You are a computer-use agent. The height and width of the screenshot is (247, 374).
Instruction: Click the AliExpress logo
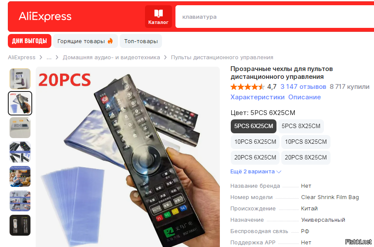pyautogui.click(x=45, y=17)
